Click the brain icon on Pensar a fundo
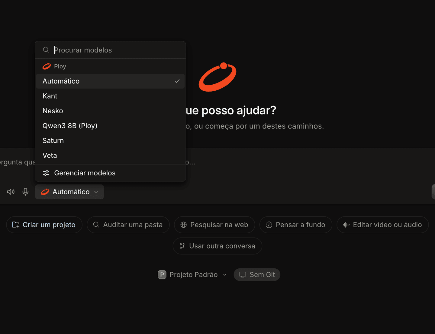This screenshot has width=435, height=334. pos(269,225)
